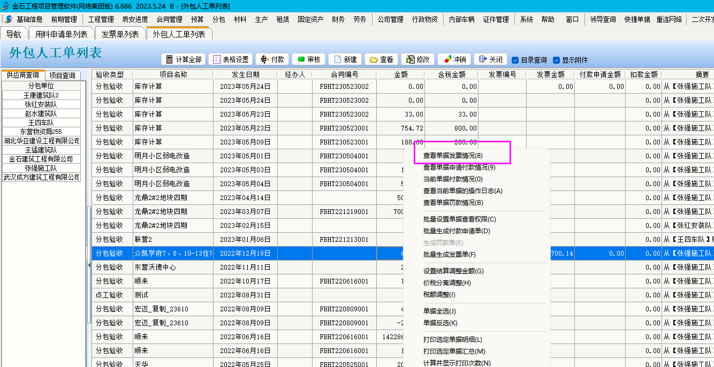Click the 付款 payment toolbar button
The image size is (714, 367).
click(272, 59)
